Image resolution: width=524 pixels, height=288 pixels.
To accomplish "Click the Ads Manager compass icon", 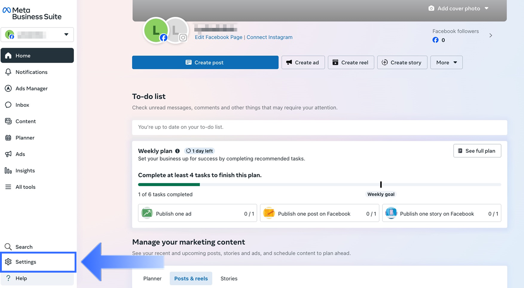I will click(x=8, y=88).
